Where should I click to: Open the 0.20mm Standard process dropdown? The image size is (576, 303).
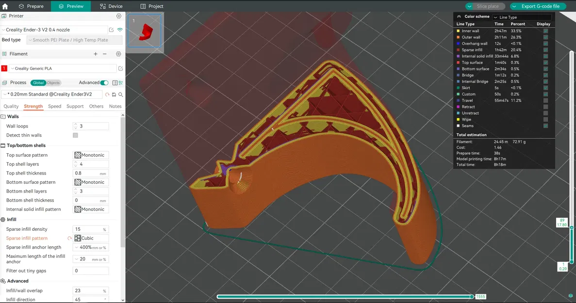coord(52,94)
